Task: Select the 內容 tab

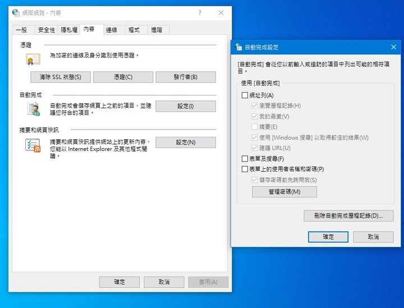Action: (91, 29)
